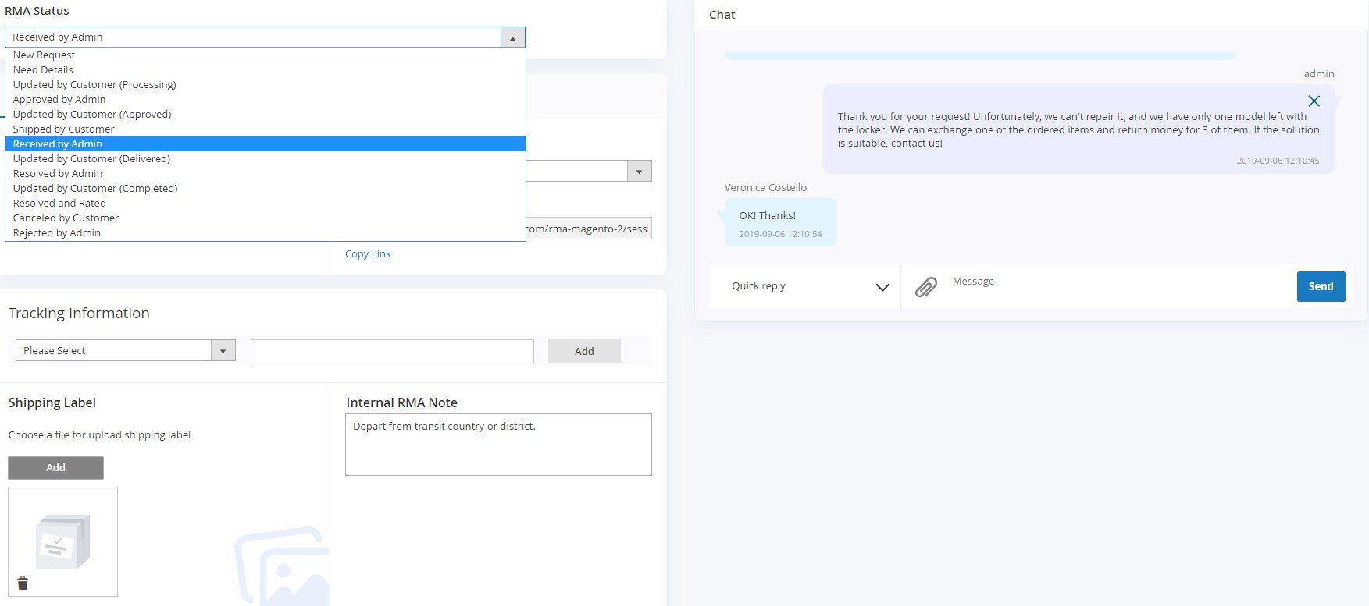Image resolution: width=1369 pixels, height=606 pixels.
Task: Click the Veronica Costello name label
Action: (x=765, y=188)
